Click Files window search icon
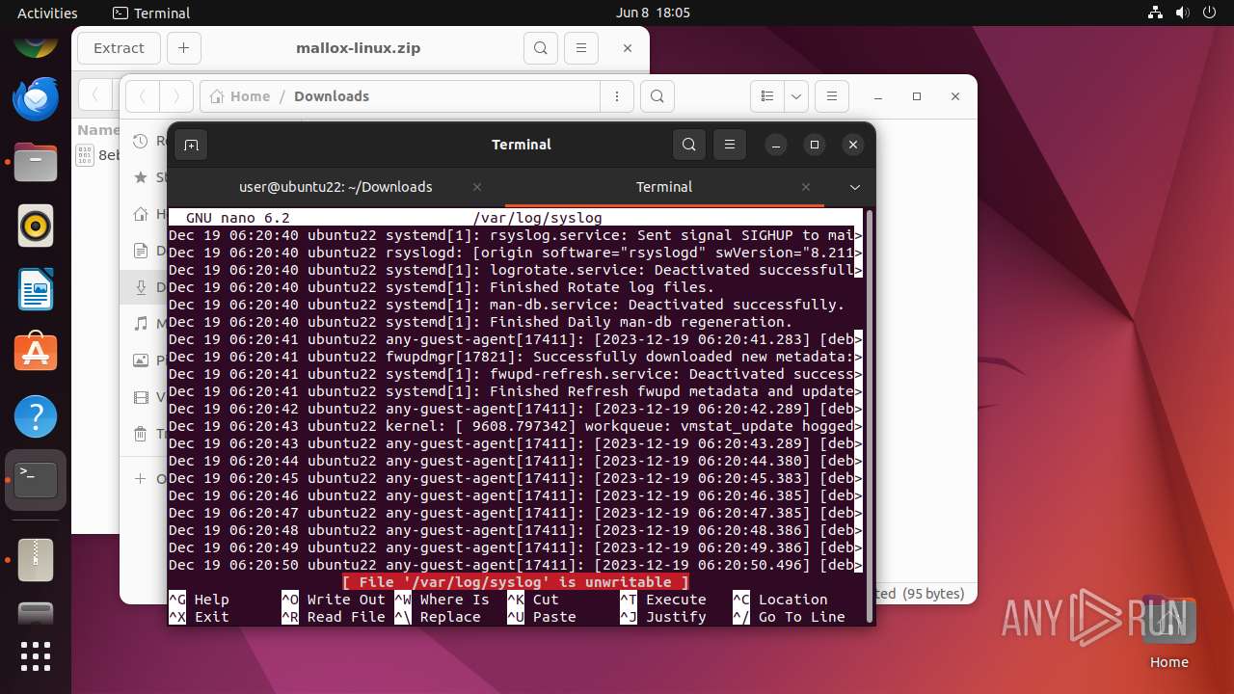1234x694 pixels. [657, 96]
